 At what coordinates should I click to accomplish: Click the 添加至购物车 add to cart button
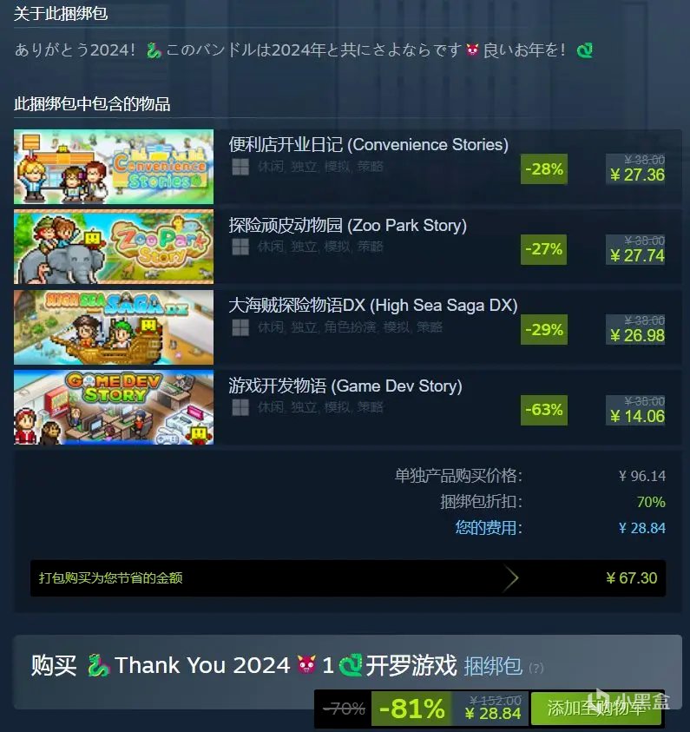point(598,709)
